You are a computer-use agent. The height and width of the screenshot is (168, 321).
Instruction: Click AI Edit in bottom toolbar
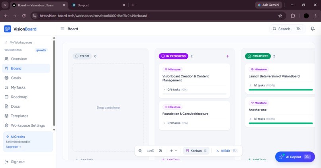[x=227, y=151]
